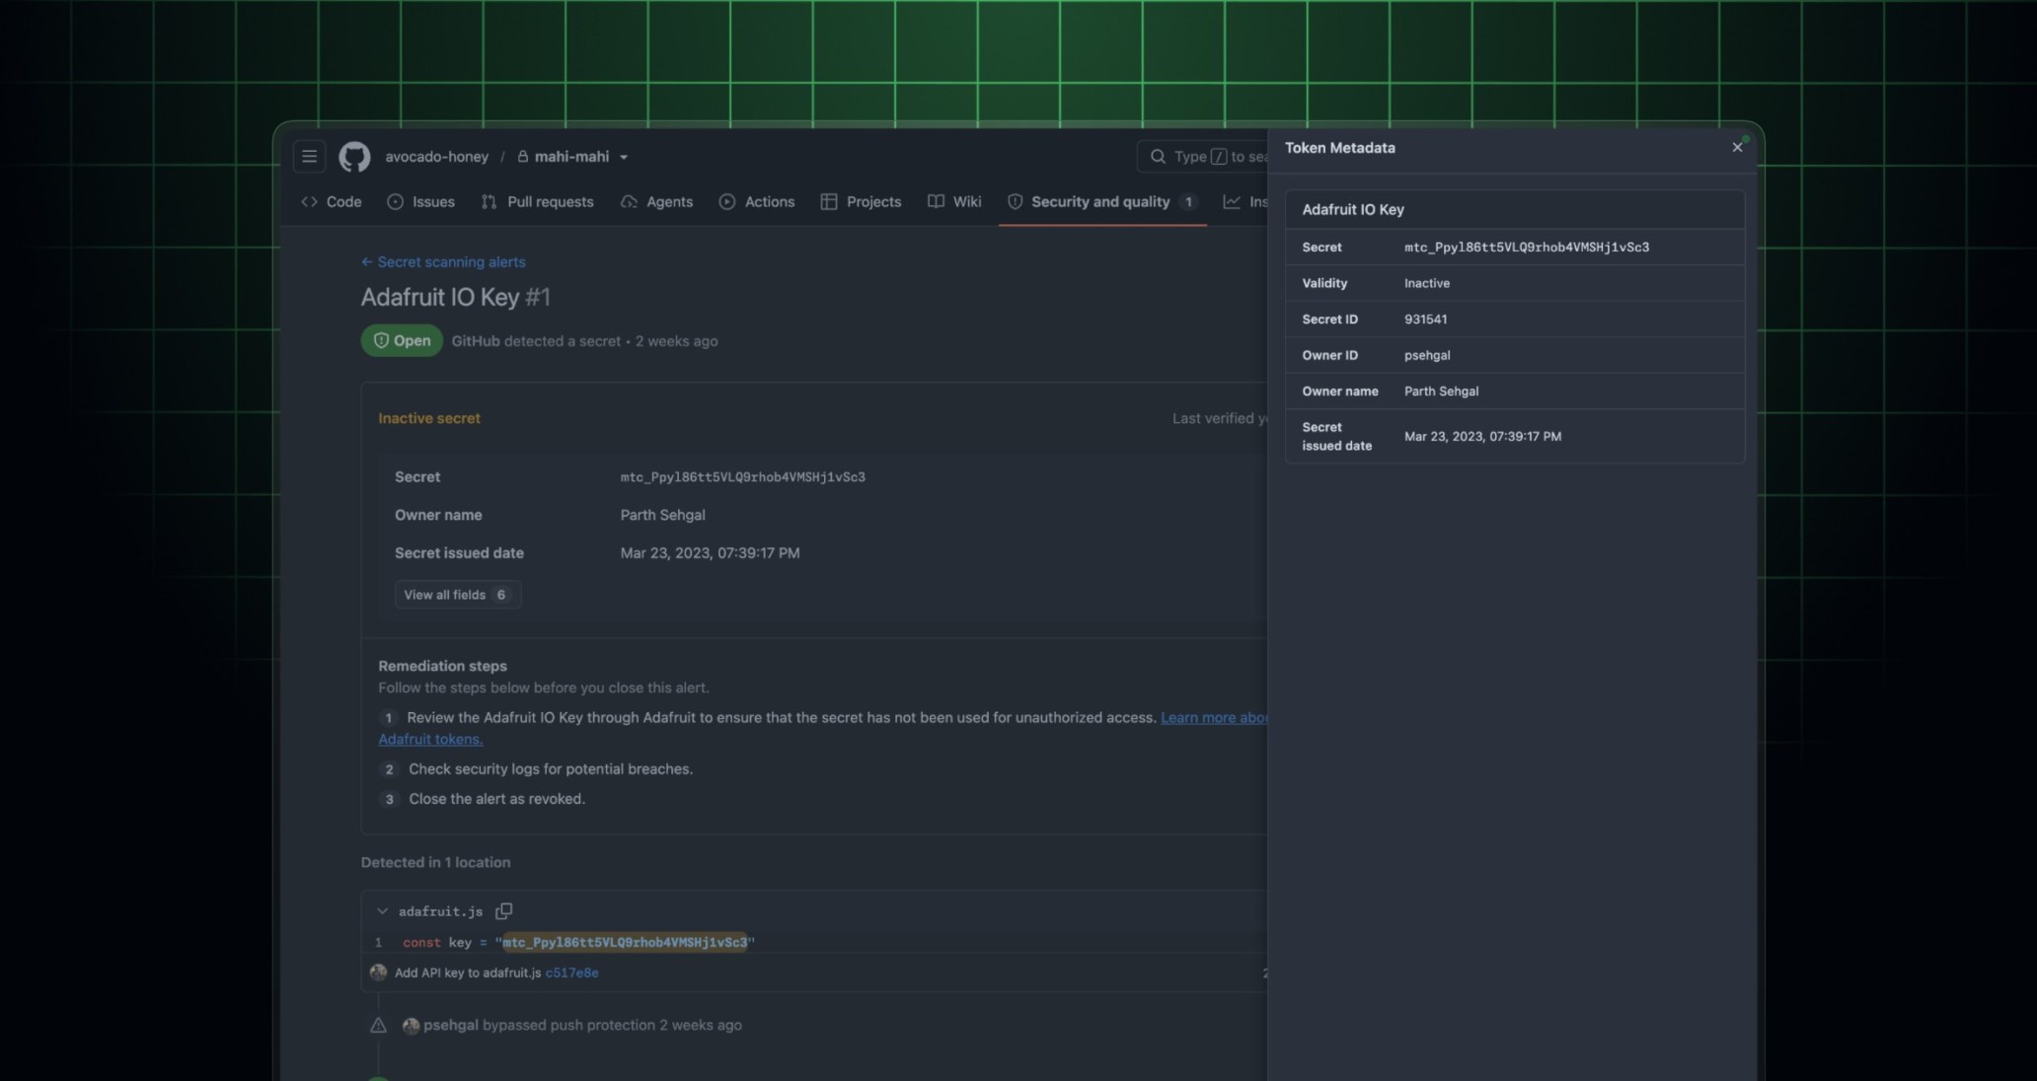Click commit author avatar beside Add API key
The height and width of the screenshot is (1081, 2037).
[x=378, y=973]
